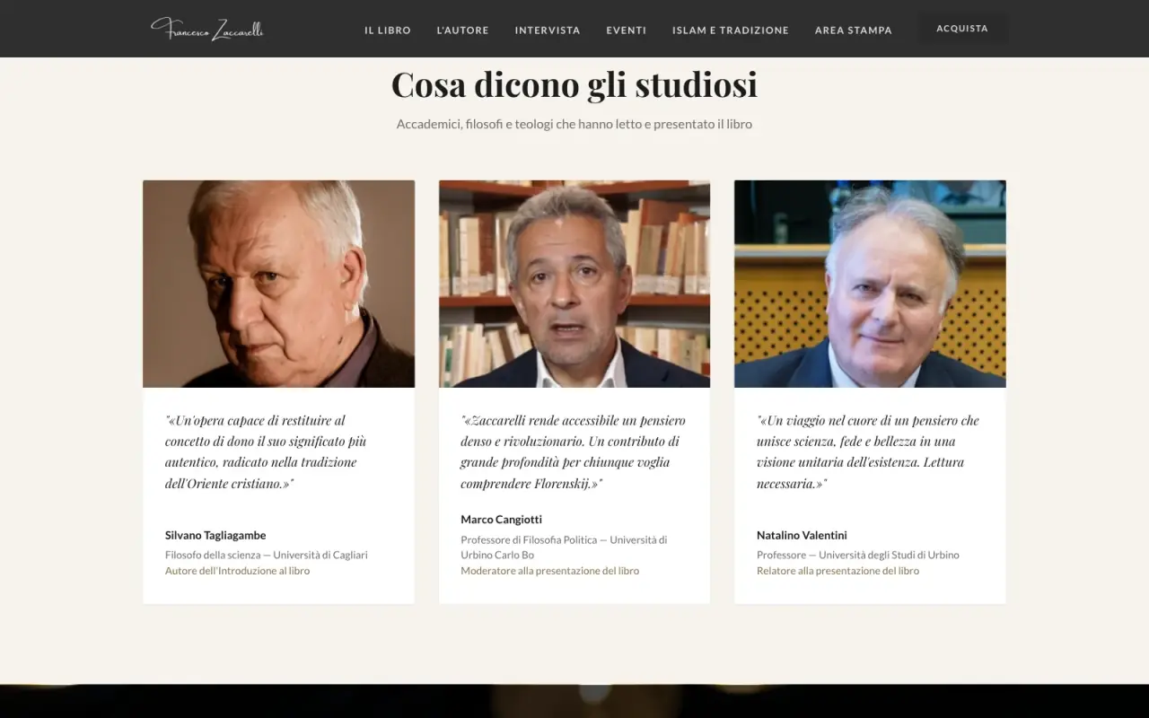Open the Intervista section

pyautogui.click(x=548, y=31)
